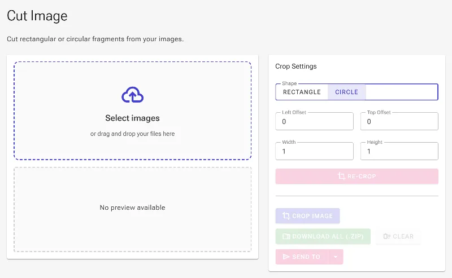The width and height of the screenshot is (452, 278).
Task: Click the Select images upload area text
Action: pos(132,118)
